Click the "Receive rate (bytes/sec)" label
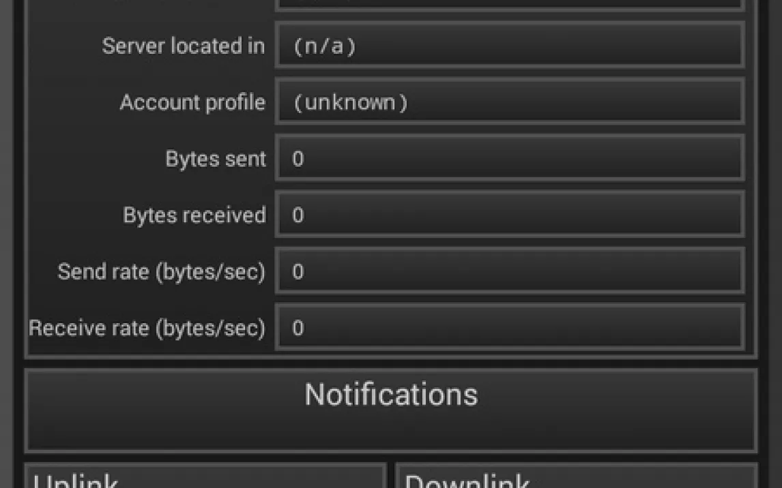 (x=147, y=328)
